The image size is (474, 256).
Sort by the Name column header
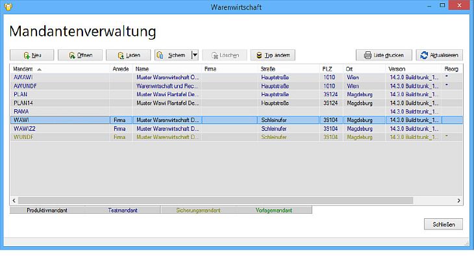click(142, 69)
